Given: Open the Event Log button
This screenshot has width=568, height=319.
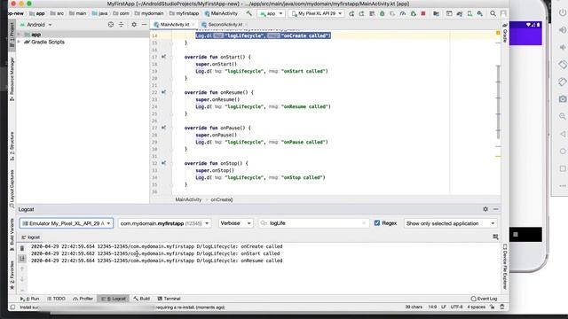Looking at the screenshot, I should coord(484,299).
